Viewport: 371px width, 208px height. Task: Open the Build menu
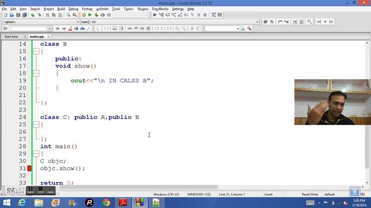tap(61, 9)
